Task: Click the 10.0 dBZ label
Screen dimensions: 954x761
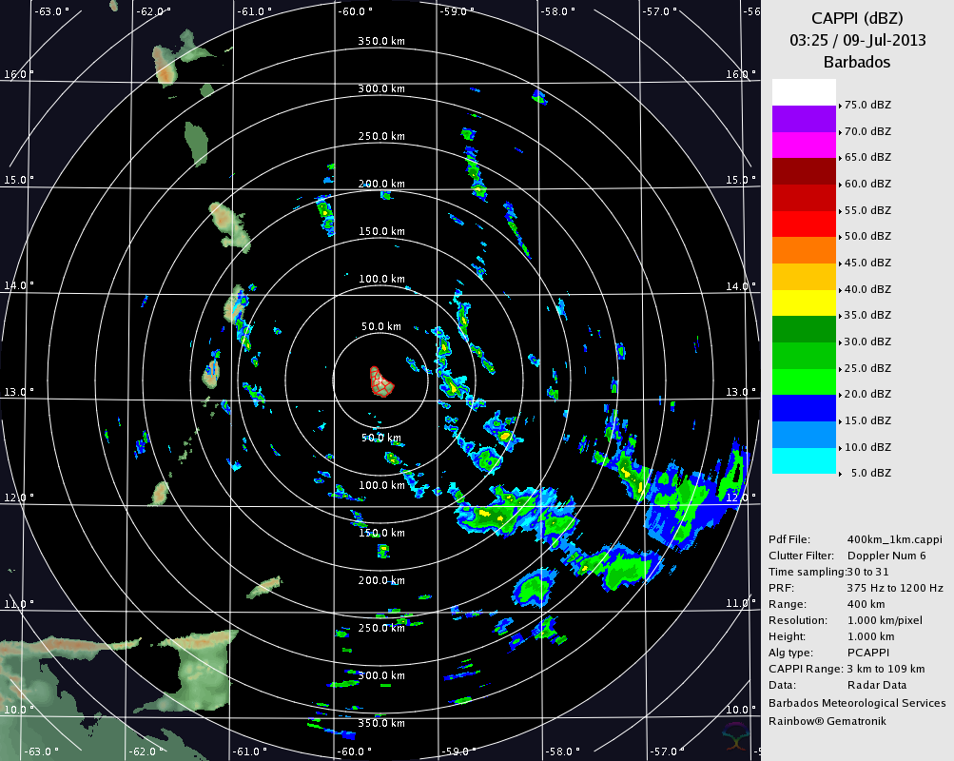Action: [867, 447]
